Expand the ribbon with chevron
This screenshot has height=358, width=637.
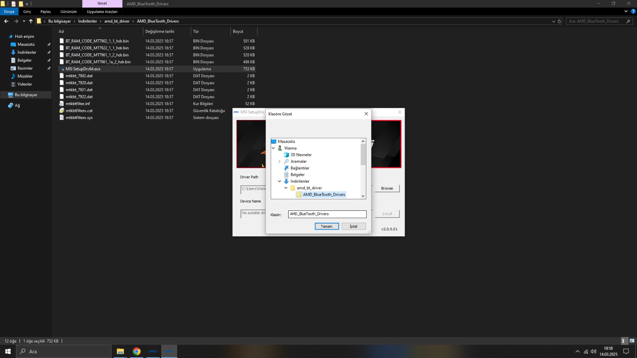[626, 12]
